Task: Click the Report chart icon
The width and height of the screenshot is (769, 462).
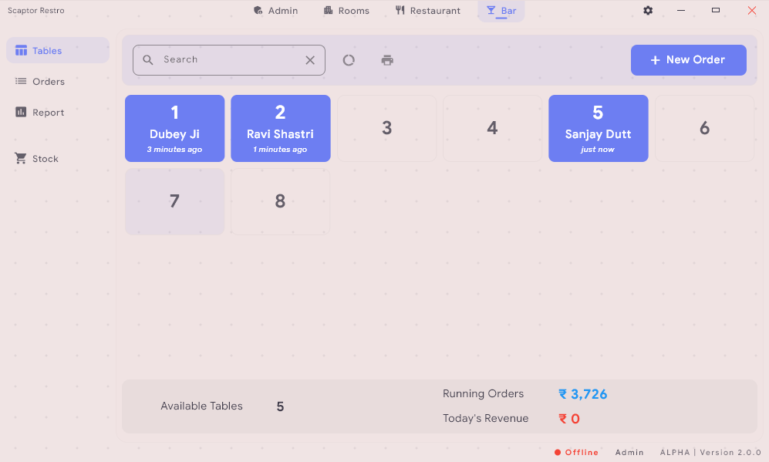Action: pyautogui.click(x=21, y=113)
